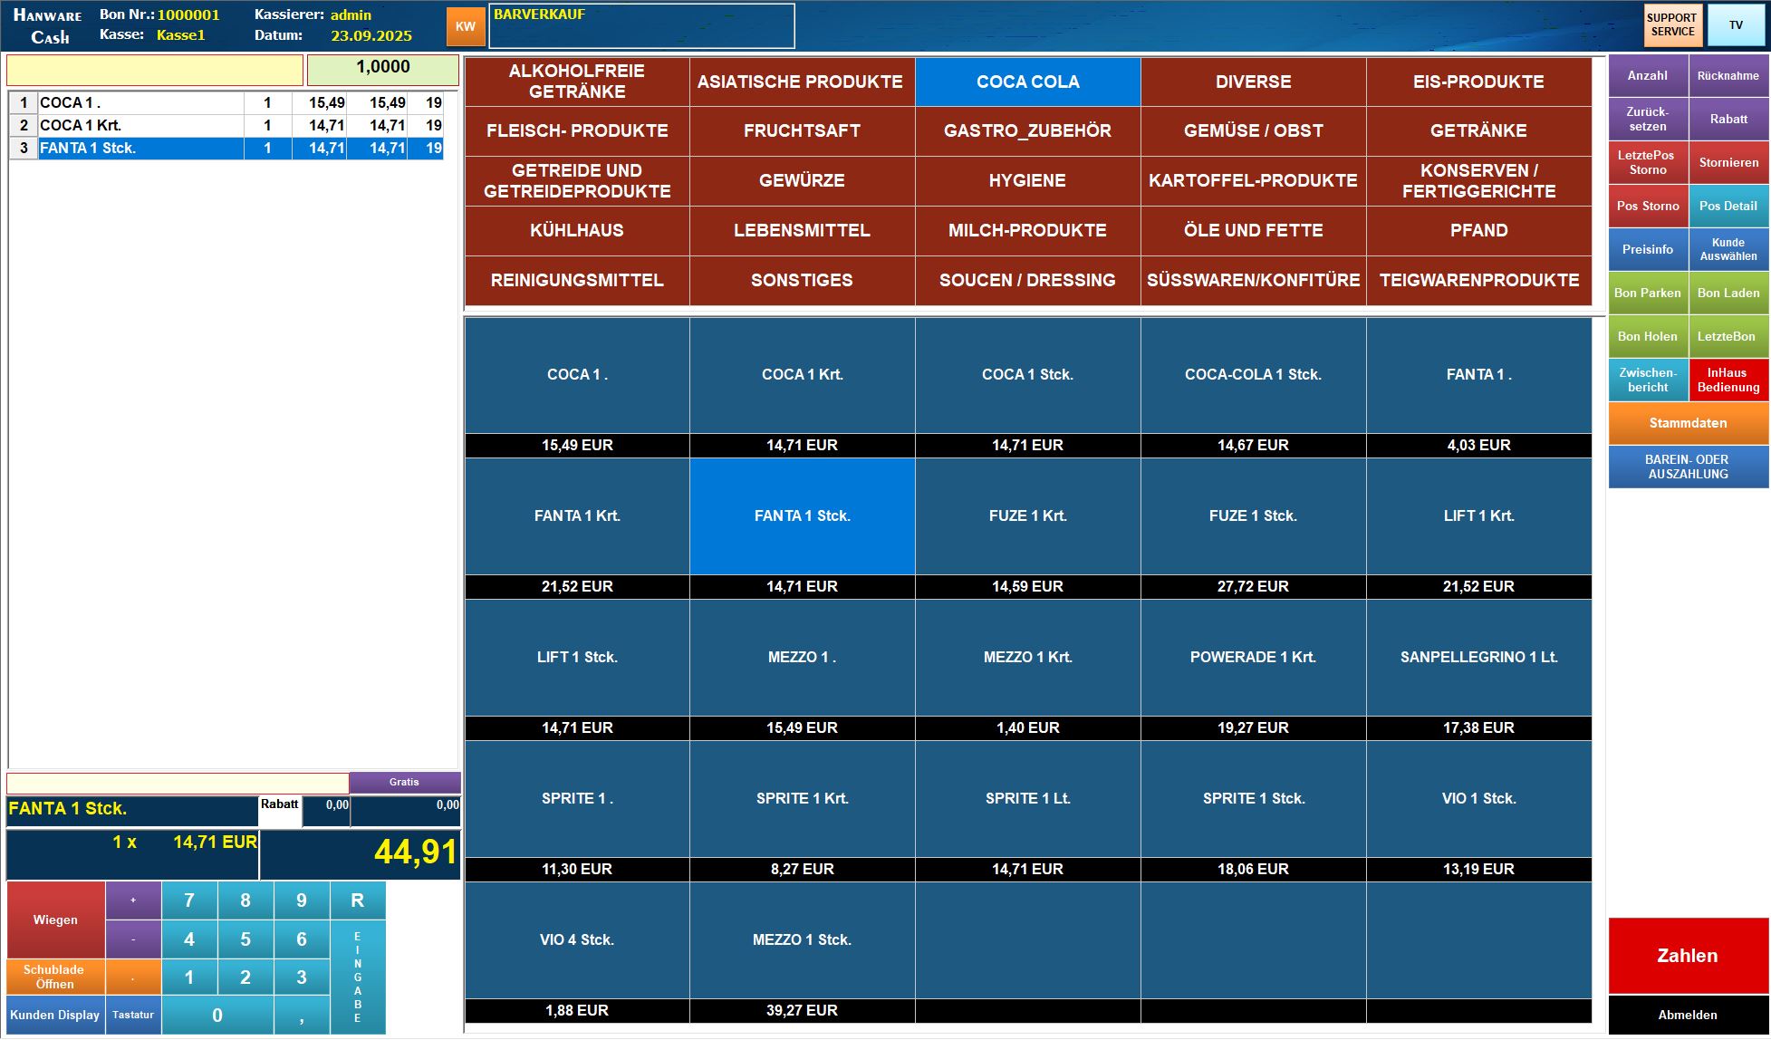Select receipt line COCA 1 Krt.
The height and width of the screenshot is (1040, 1771).
pos(136,125)
